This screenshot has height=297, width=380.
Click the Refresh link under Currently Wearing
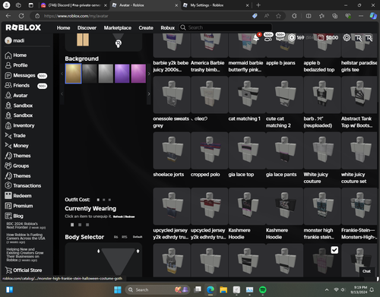pyautogui.click(x=118, y=216)
